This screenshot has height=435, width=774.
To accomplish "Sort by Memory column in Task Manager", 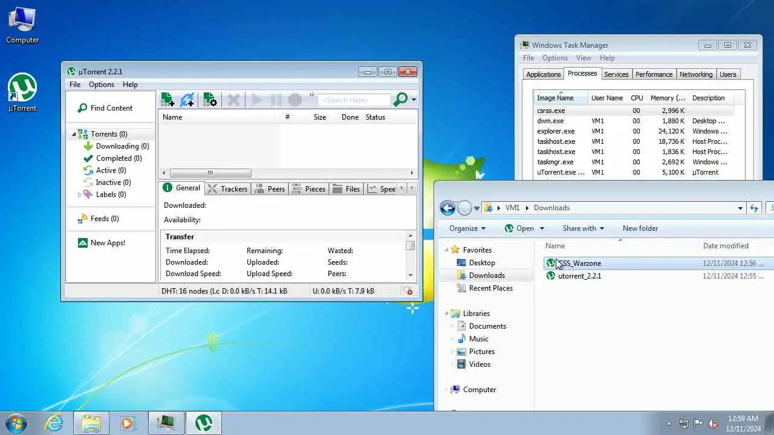I will (x=668, y=98).
